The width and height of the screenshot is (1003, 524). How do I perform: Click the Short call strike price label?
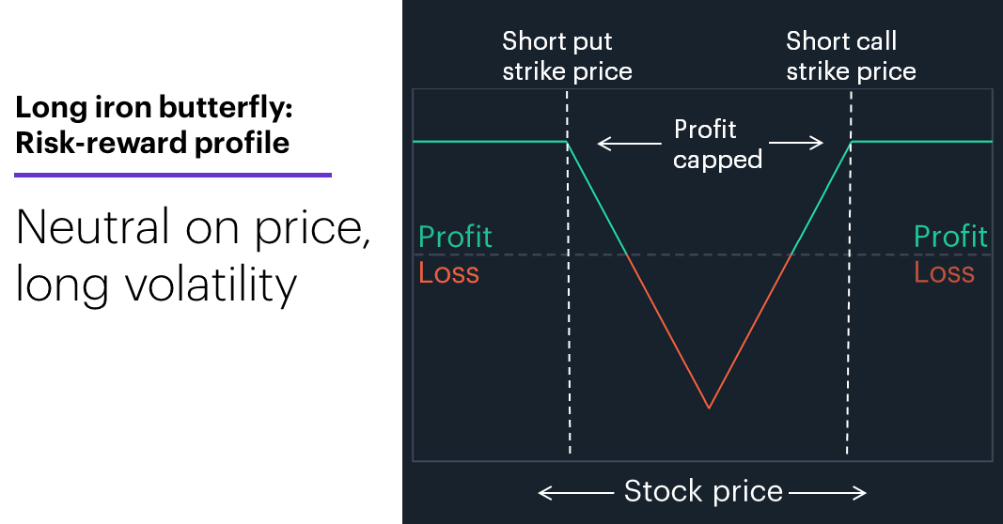851,56
